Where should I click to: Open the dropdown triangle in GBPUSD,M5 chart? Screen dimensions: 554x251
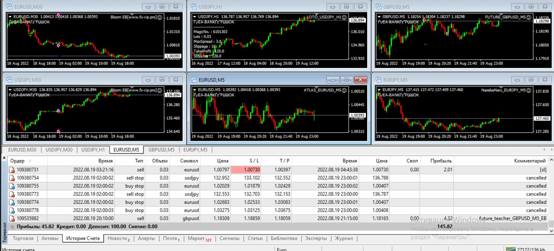[380, 17]
